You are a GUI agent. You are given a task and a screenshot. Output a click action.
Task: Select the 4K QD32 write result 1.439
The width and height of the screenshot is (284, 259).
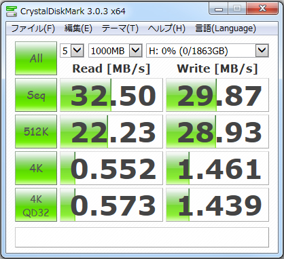coord(217,205)
